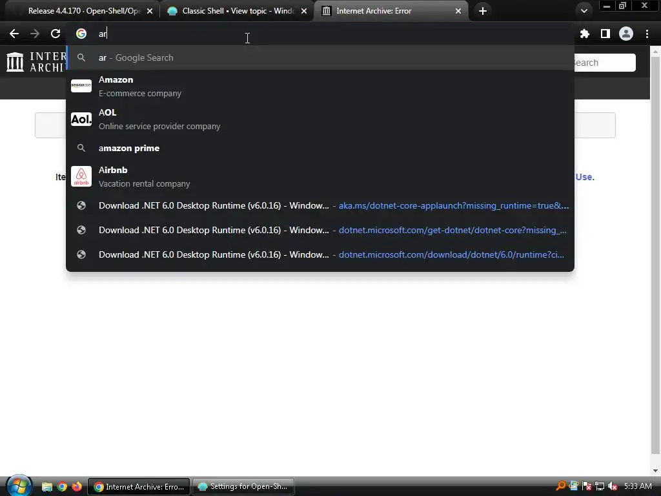This screenshot has width=661, height=496.
Task: Open the dotnet.microsoft.com/get-dotnet suggestion
Action: [320, 231]
